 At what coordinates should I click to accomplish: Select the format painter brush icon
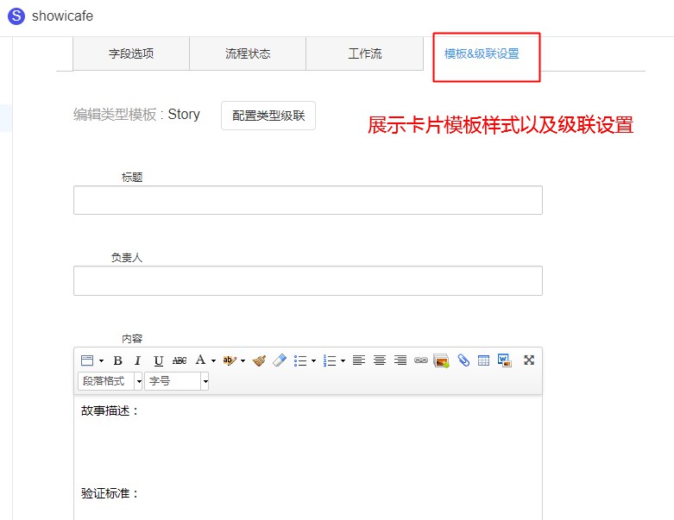(x=259, y=360)
